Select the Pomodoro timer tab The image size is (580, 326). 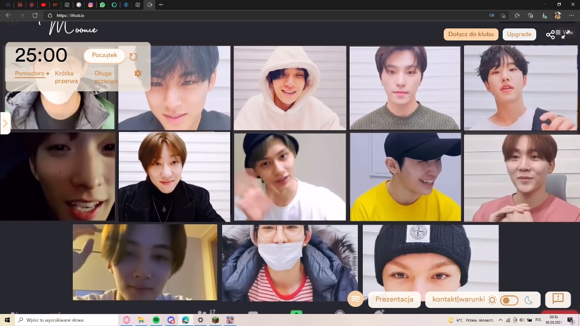(30, 73)
